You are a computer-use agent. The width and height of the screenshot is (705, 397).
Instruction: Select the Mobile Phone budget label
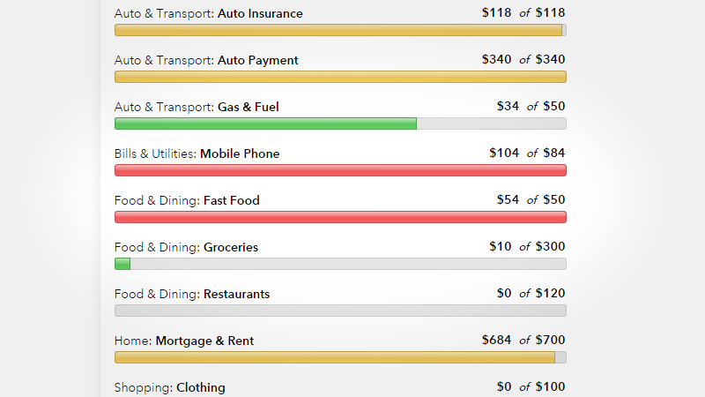point(197,154)
